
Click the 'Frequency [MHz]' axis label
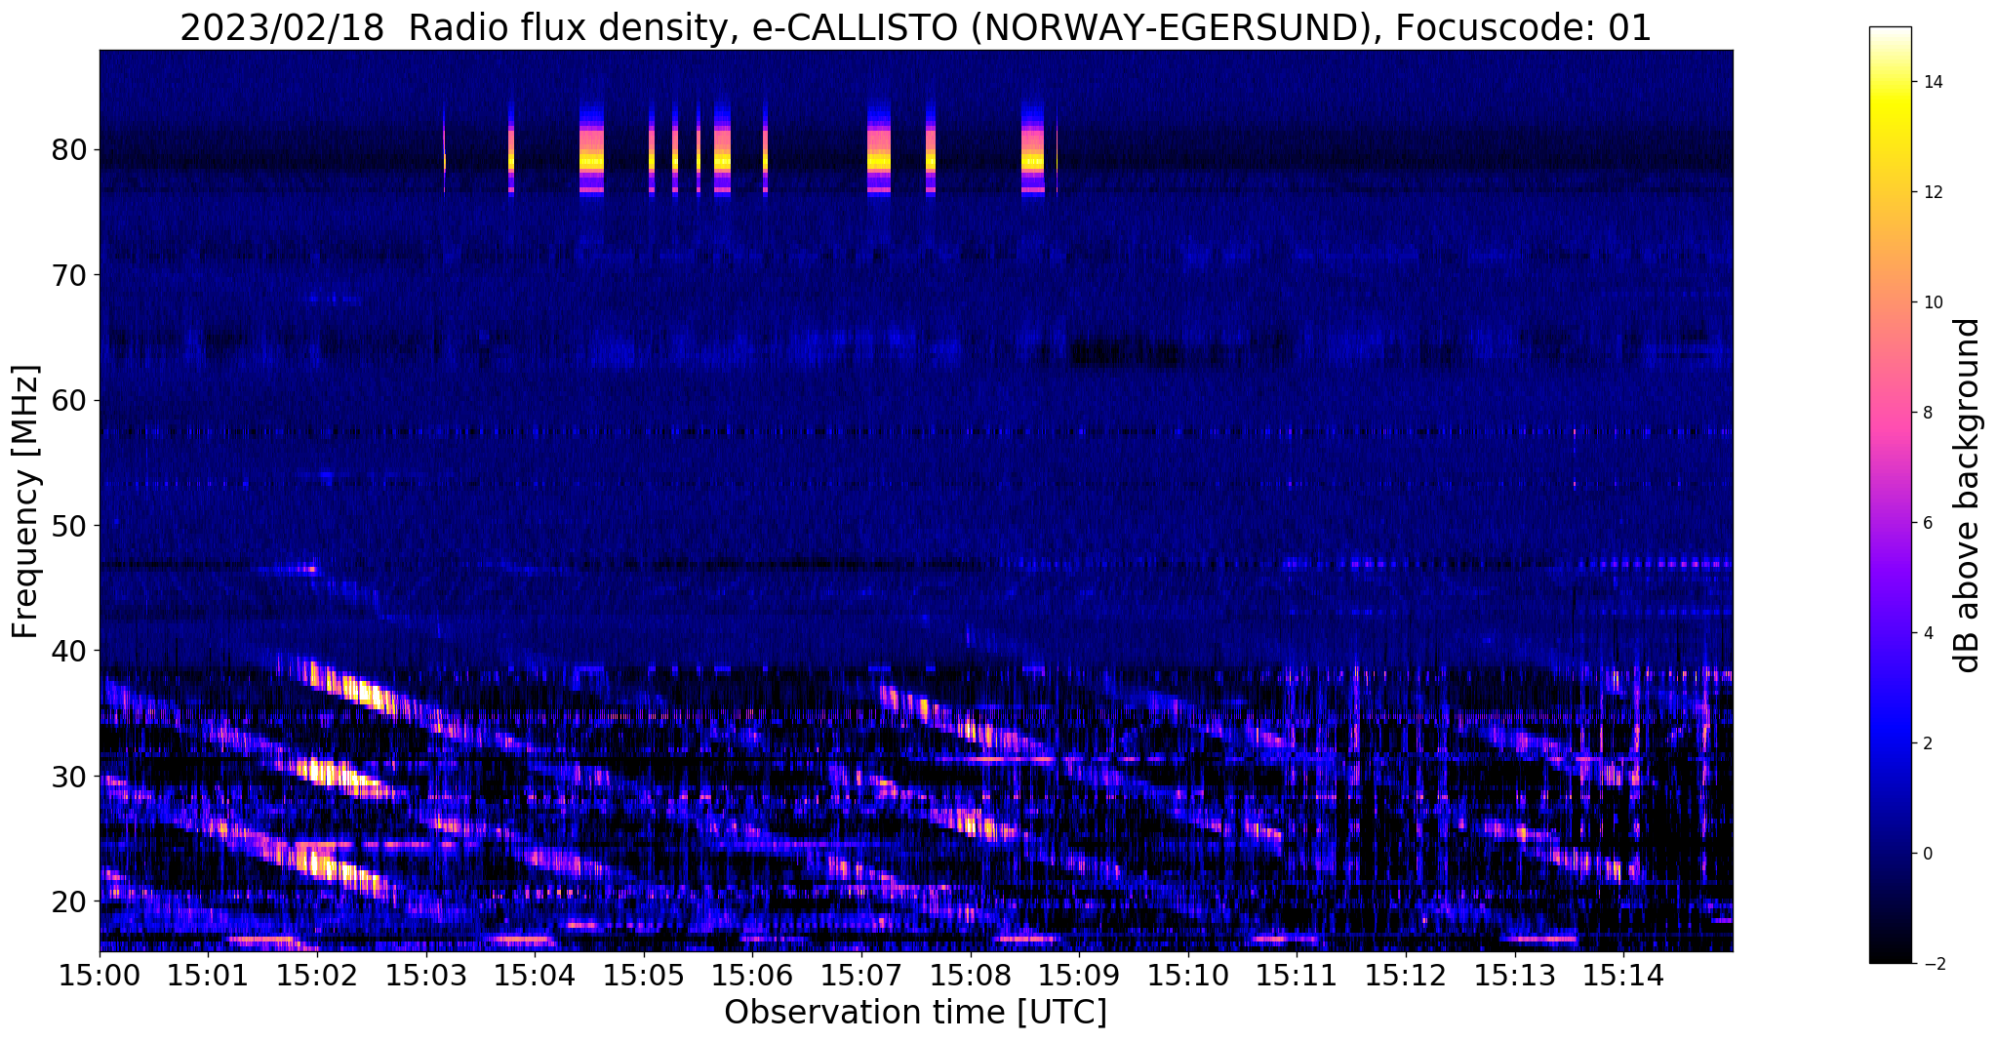26,501
